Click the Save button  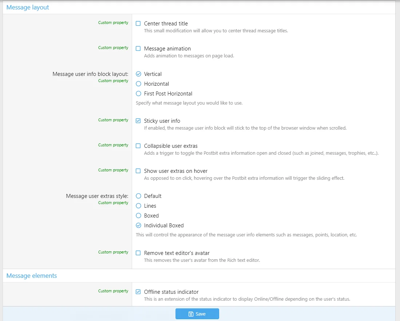tap(197, 314)
